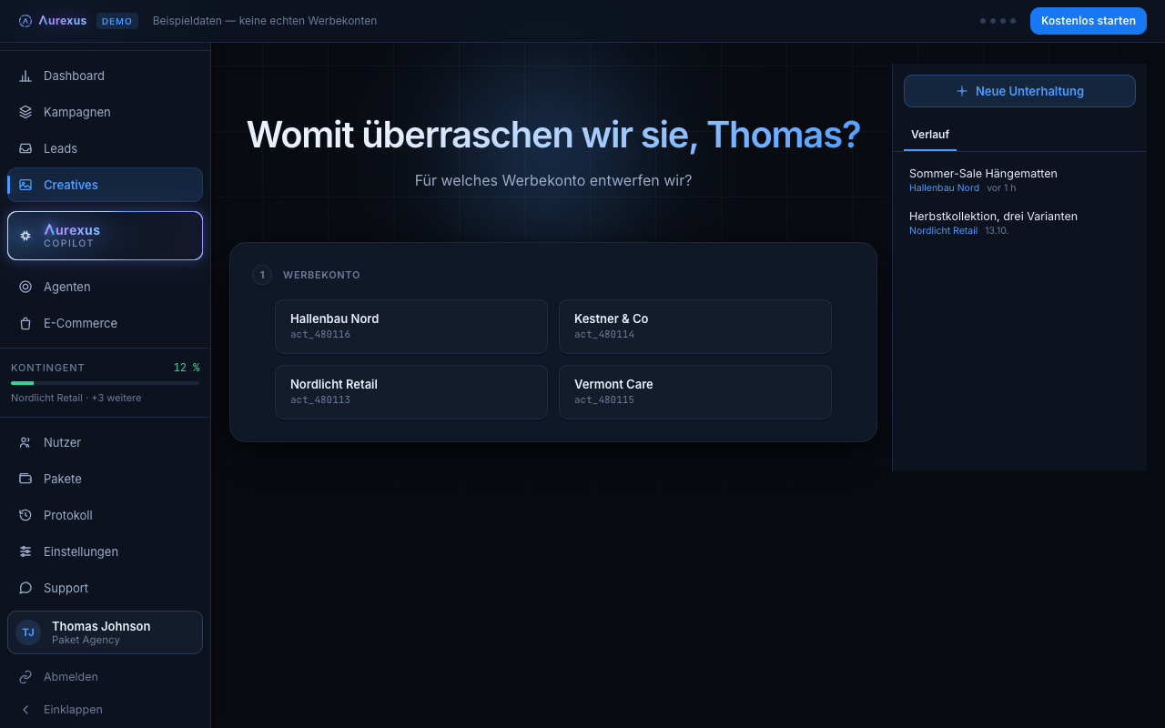The width and height of the screenshot is (1165, 728).
Task: Click the Kontingent 12 % value
Action: pos(187,368)
